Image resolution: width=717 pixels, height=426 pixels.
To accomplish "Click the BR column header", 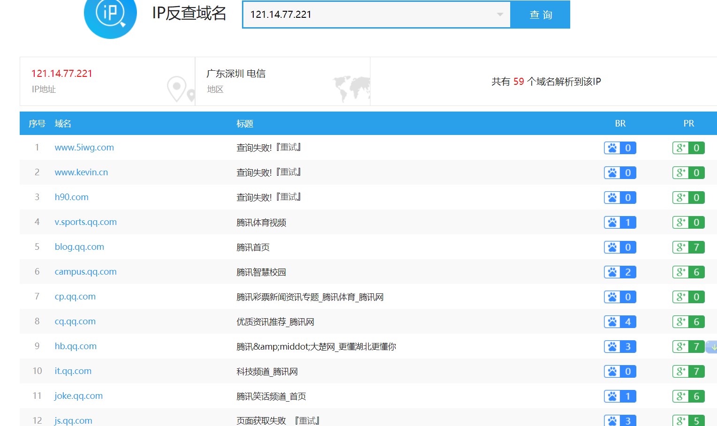I will 620,124.
